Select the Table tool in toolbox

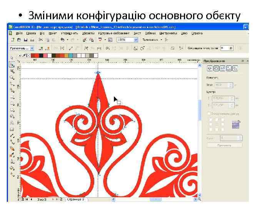pyautogui.click(x=12, y=129)
